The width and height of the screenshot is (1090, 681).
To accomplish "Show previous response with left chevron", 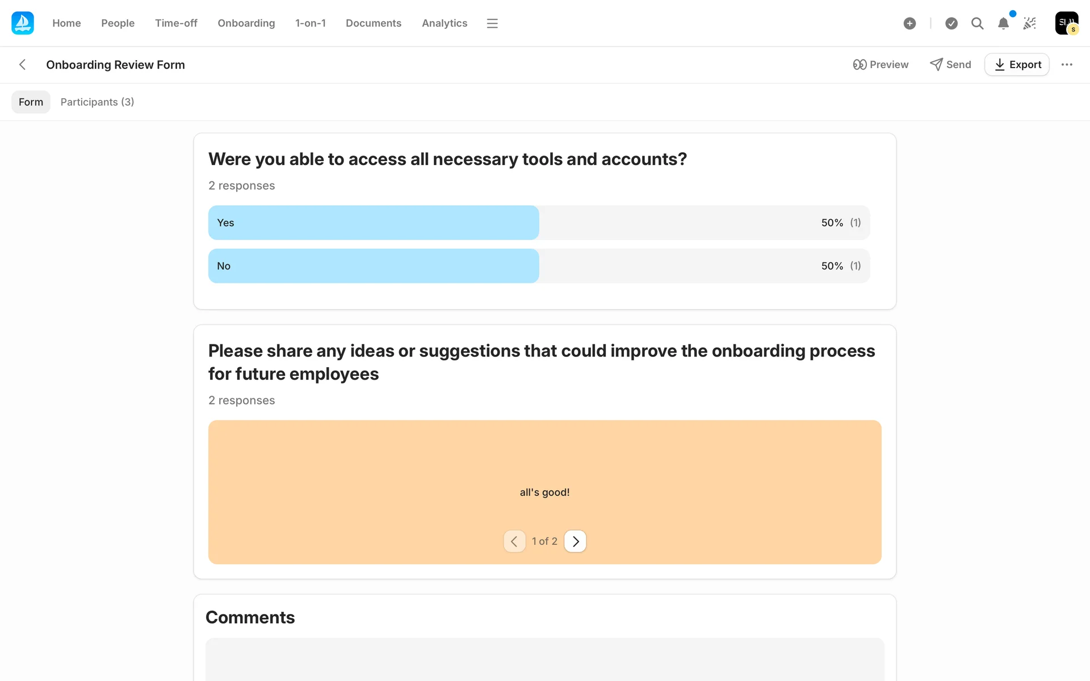I will pos(514,541).
